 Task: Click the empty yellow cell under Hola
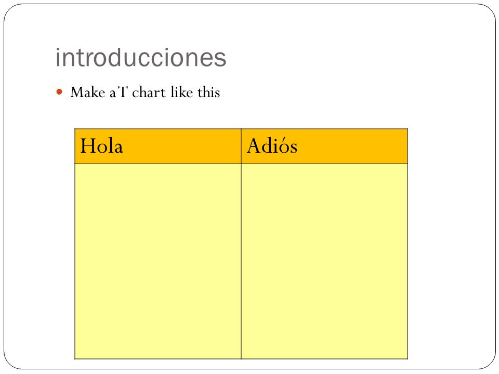[158, 261]
